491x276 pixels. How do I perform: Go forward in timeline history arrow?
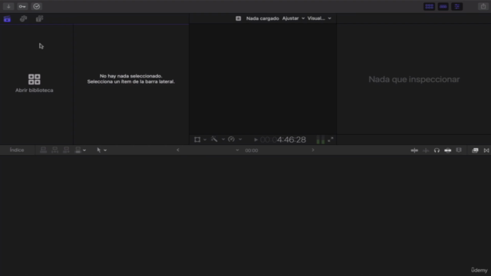point(313,150)
